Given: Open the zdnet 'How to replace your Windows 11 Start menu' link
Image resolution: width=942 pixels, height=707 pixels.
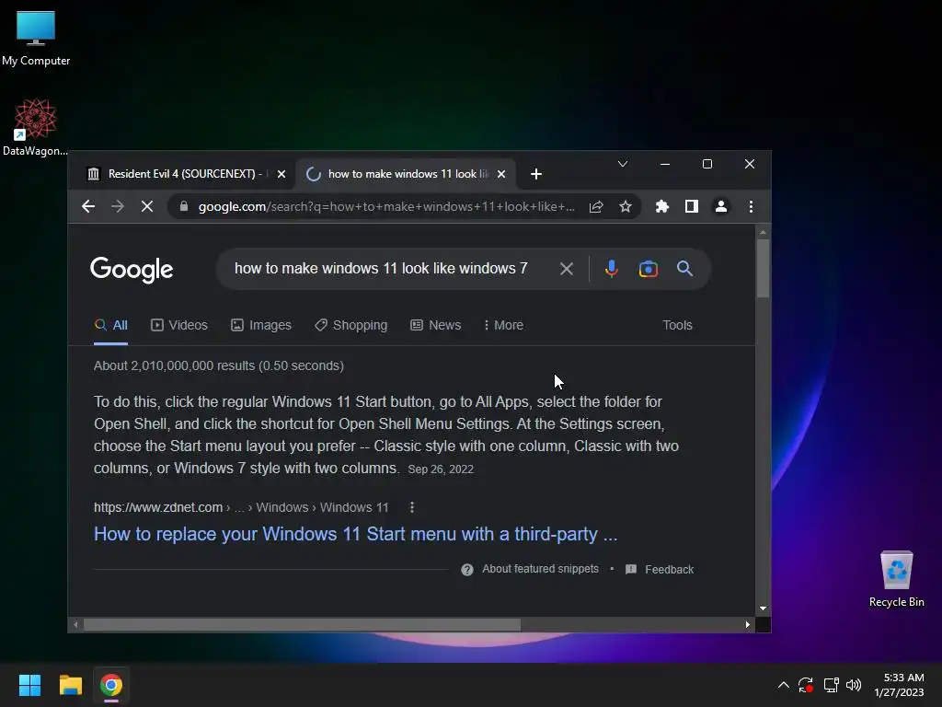Looking at the screenshot, I should [356, 534].
